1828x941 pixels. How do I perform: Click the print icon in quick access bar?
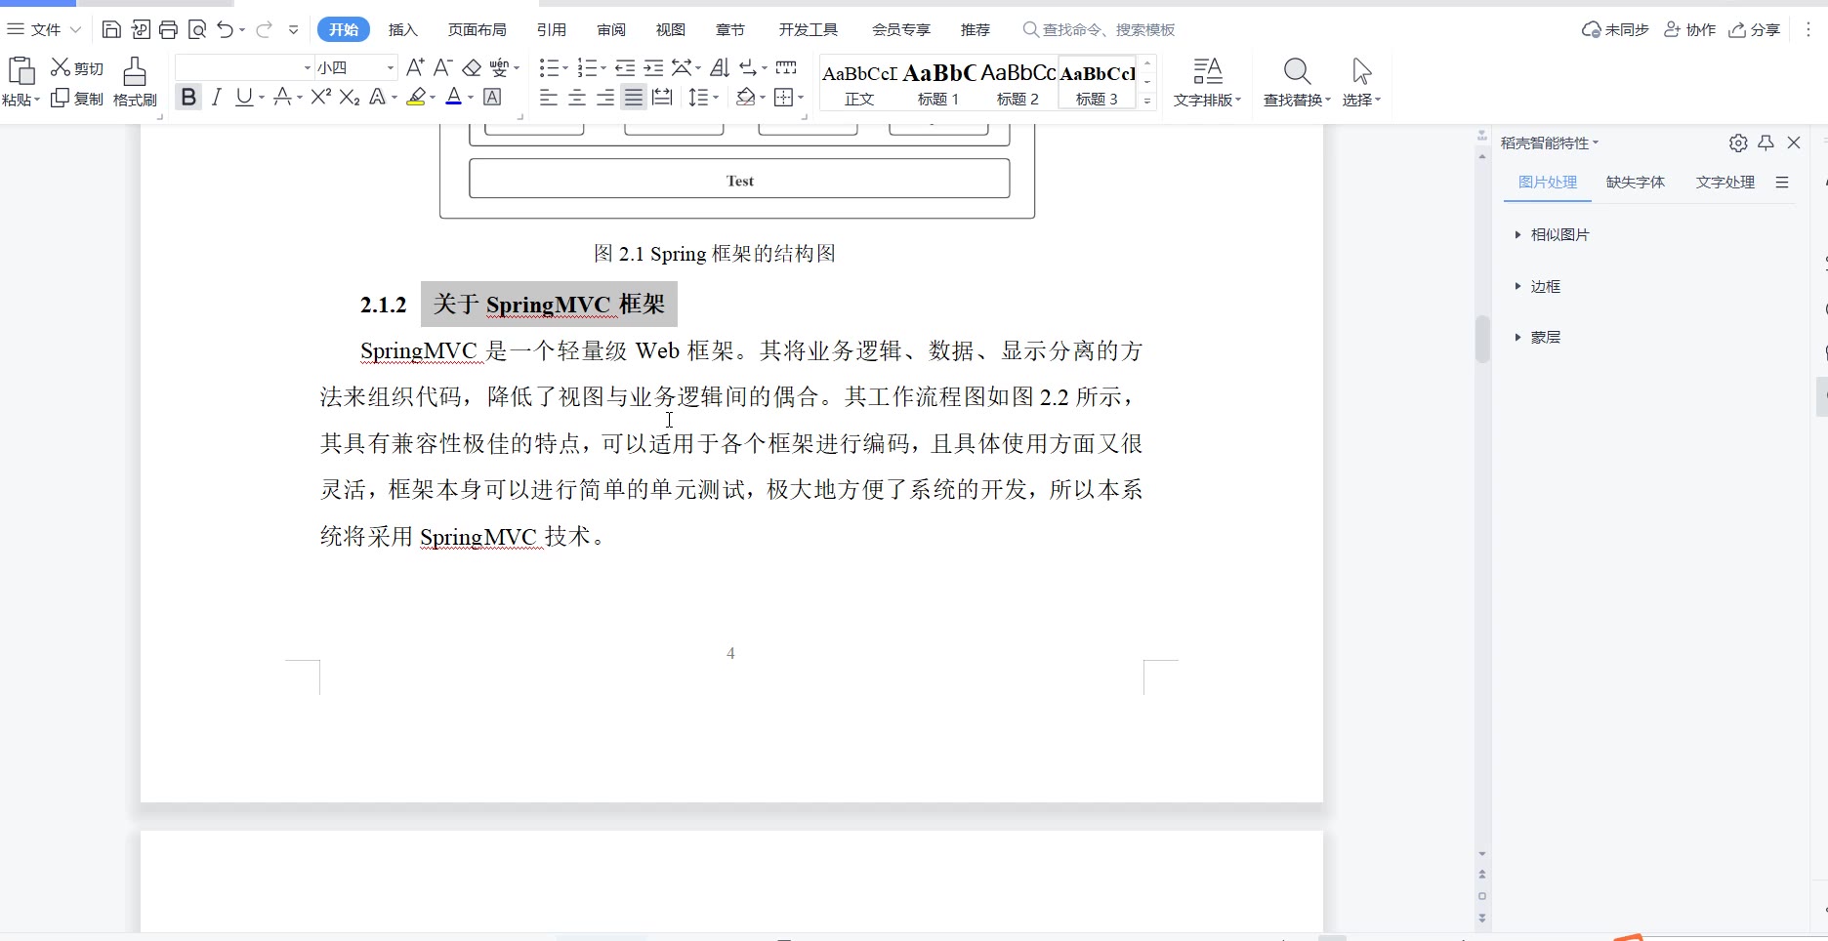click(168, 30)
